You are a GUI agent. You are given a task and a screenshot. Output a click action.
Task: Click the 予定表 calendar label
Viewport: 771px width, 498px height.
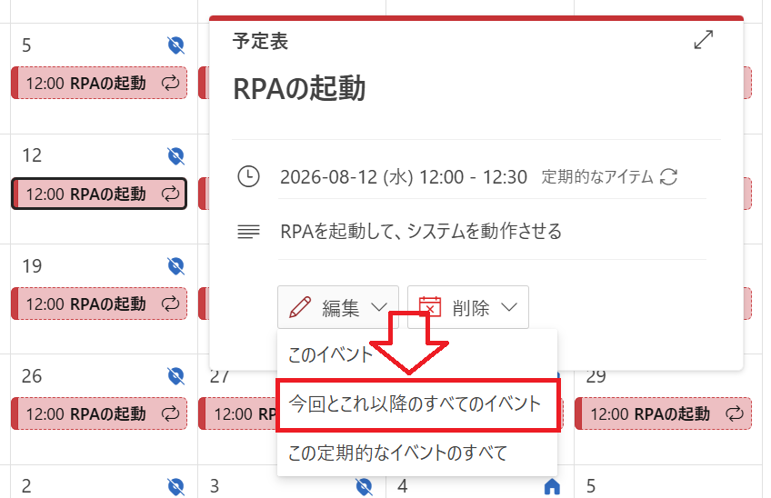(x=260, y=41)
